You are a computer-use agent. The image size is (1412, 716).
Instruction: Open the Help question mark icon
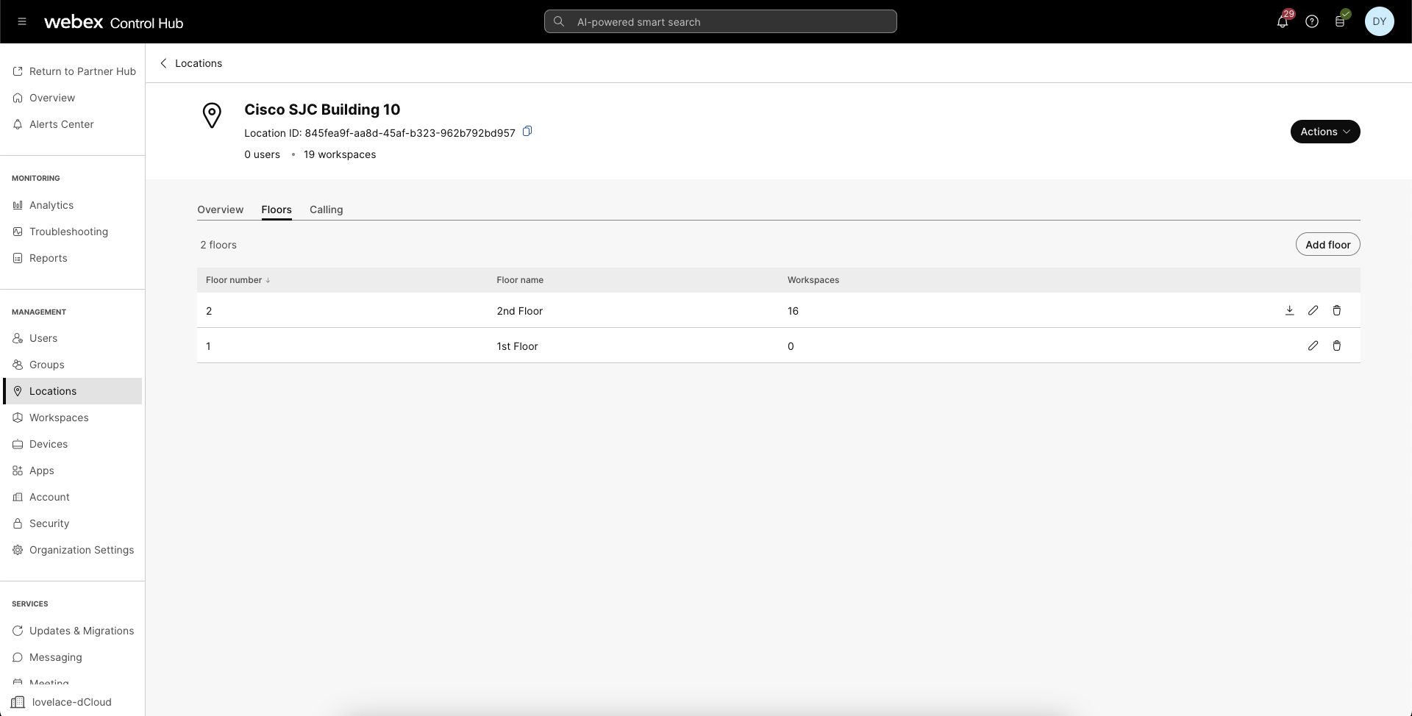point(1312,21)
